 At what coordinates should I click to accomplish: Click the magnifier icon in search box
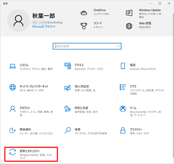click(118, 46)
